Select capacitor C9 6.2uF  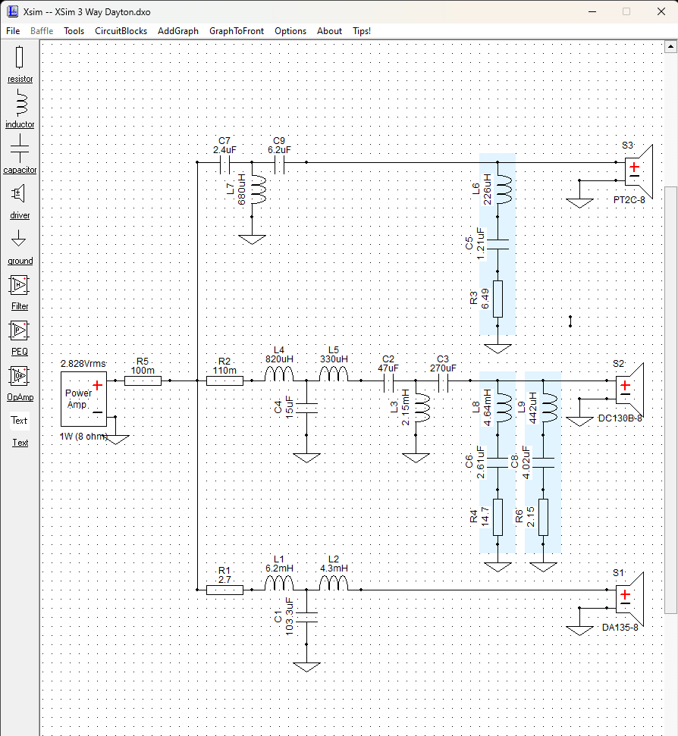279,162
